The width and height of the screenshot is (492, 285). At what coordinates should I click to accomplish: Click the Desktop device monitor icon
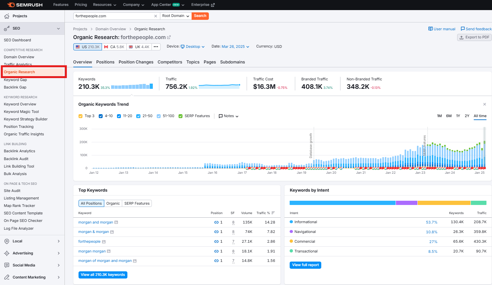point(182,47)
